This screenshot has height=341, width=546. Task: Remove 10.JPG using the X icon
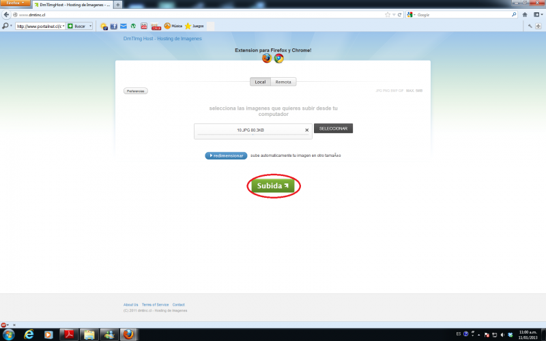tap(306, 130)
